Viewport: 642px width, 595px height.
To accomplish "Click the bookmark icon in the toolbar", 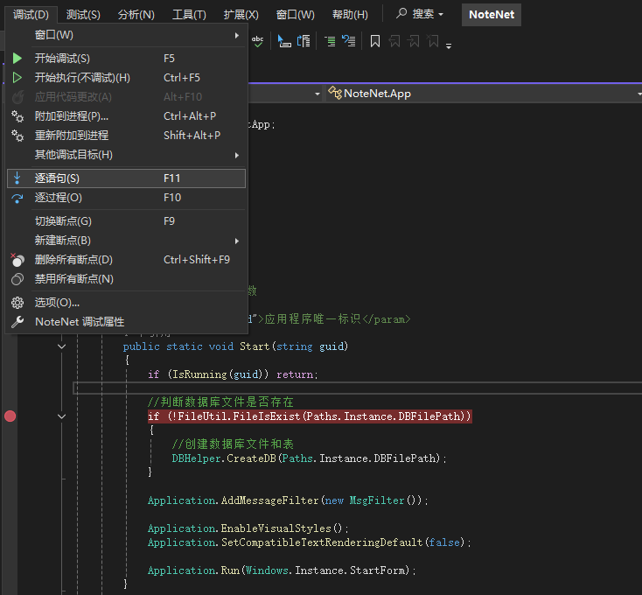I will click(374, 41).
